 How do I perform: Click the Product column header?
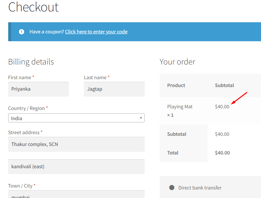pos(176,85)
